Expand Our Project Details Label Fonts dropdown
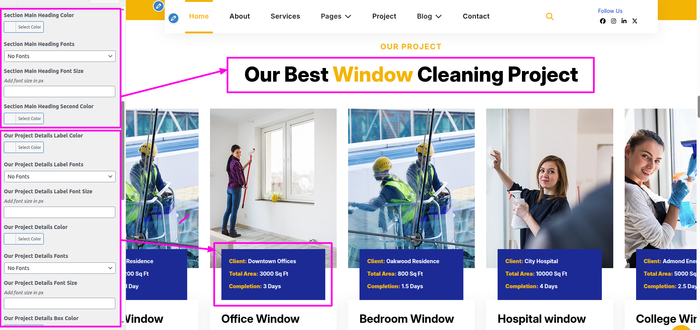700x330 pixels. point(60,177)
